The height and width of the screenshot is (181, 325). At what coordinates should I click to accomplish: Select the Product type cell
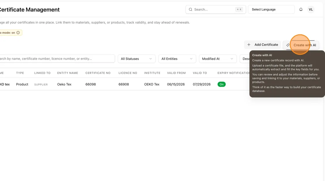[22, 84]
